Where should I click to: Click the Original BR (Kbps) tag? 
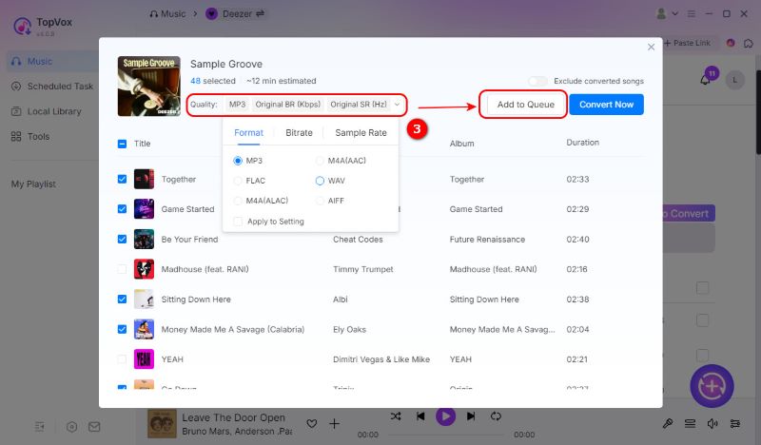(288, 105)
